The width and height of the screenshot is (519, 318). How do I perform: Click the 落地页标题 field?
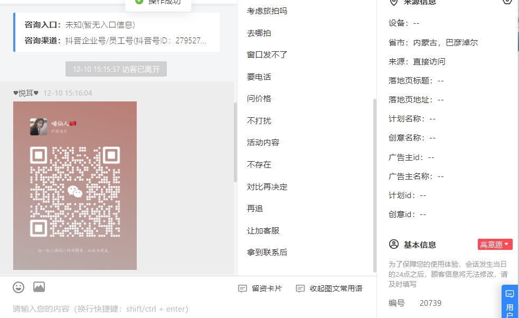click(x=416, y=81)
